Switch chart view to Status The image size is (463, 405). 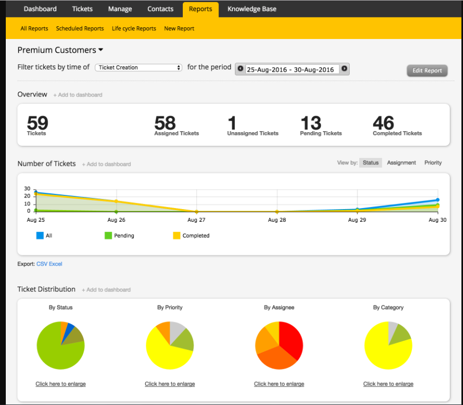click(371, 163)
